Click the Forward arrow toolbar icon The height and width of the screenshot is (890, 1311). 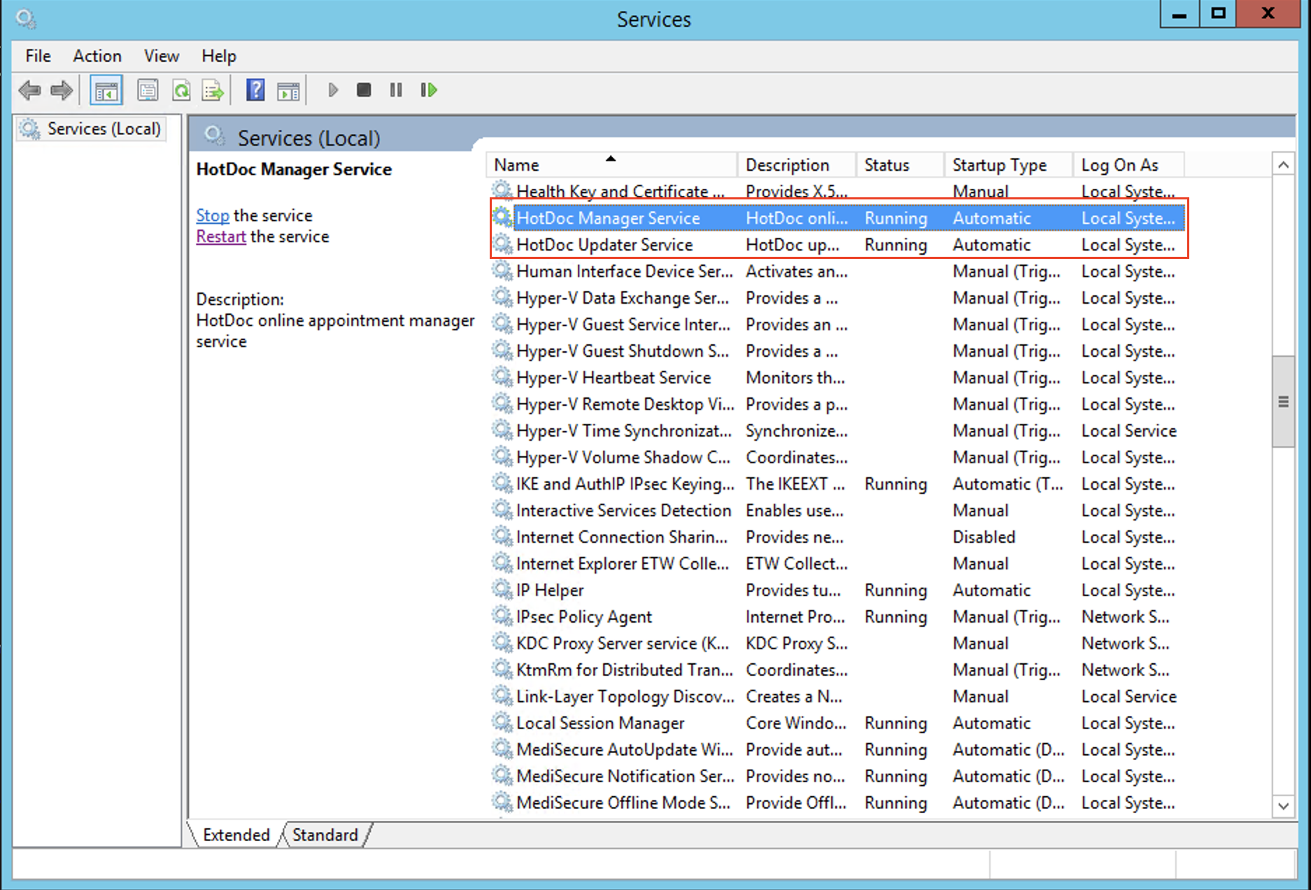[62, 90]
